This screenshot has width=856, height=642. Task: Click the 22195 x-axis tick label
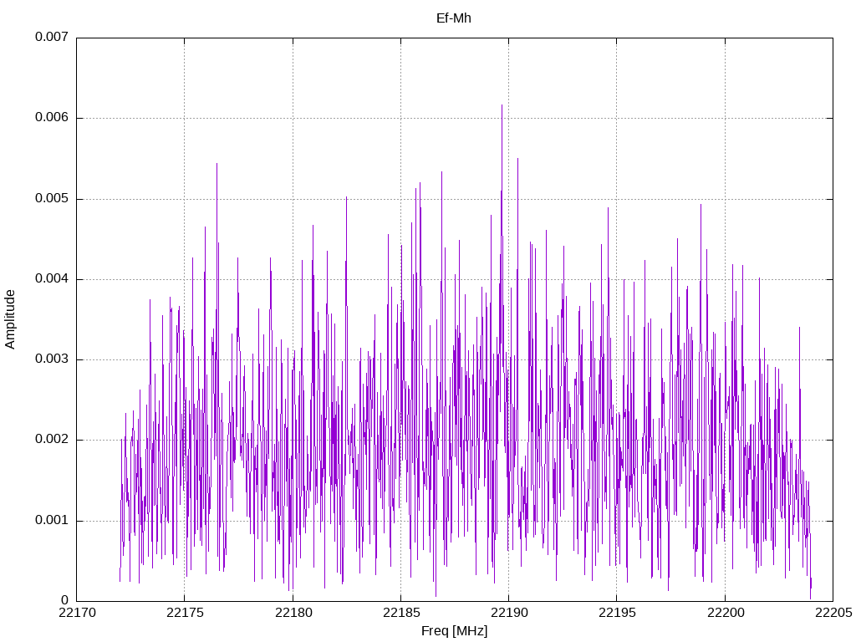(x=617, y=613)
